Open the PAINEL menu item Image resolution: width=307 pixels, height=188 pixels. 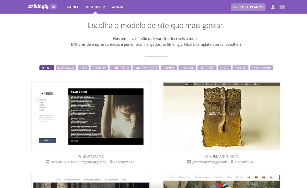click(73, 7)
